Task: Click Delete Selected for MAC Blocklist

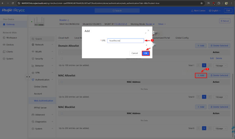Action: pos(219,107)
